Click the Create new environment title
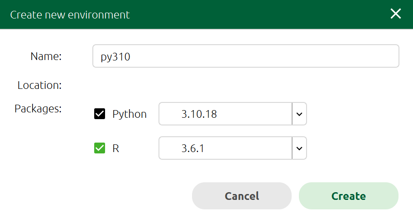The image size is (413, 222). point(70,15)
